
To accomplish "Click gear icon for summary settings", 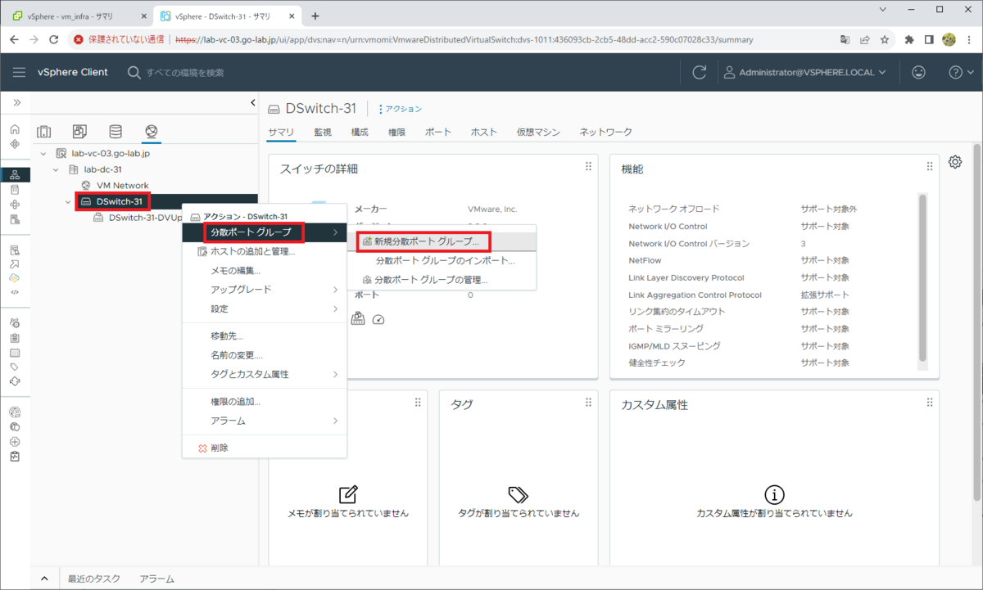I will coord(955,162).
